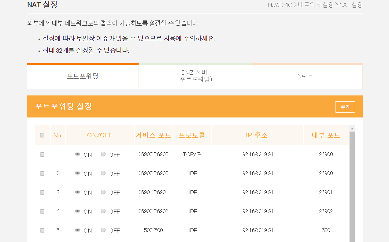This screenshot has height=242, width=389.
Task: Tick the checkbox for rule No. 1
Action: 42,155
